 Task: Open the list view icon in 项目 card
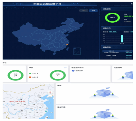pos(65,67)
